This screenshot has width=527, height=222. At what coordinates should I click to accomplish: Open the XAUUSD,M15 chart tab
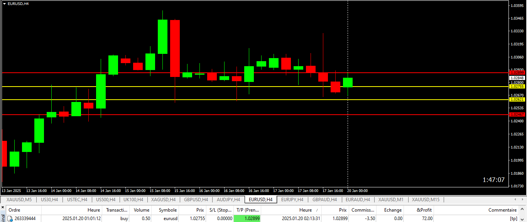tap(425, 200)
